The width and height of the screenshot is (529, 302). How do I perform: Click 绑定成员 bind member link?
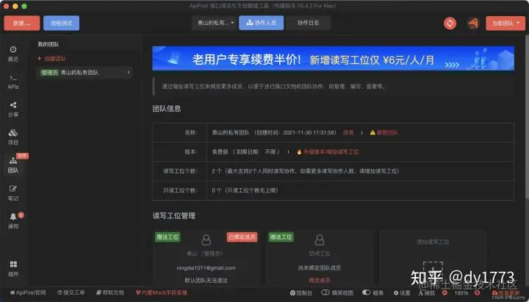click(x=319, y=281)
